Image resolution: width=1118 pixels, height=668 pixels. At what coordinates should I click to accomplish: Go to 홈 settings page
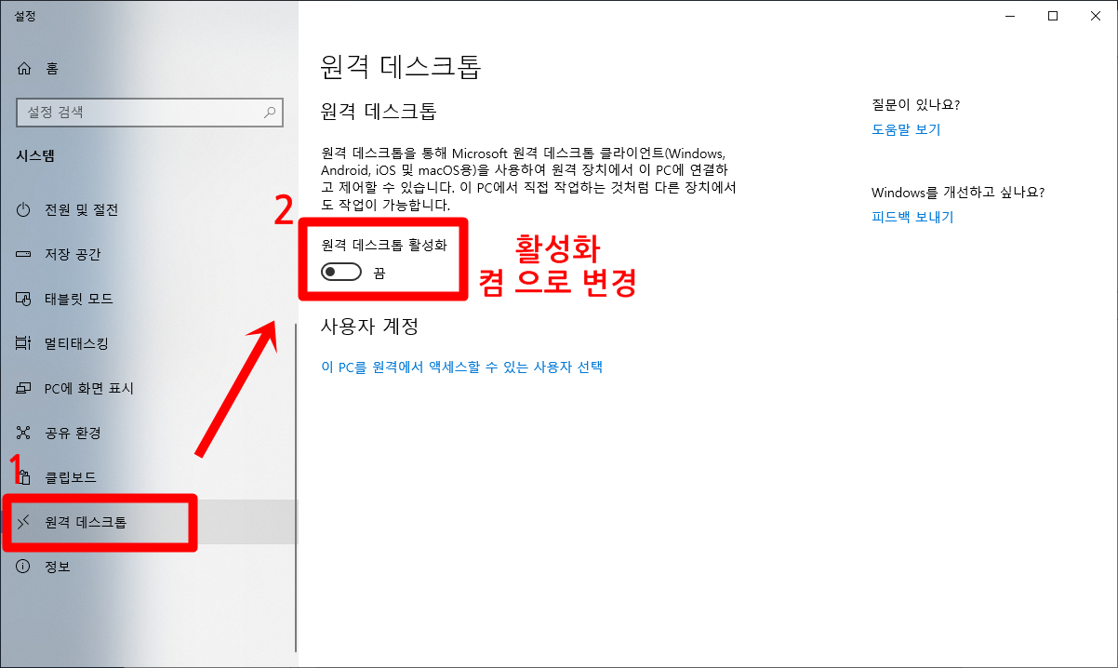coord(149,68)
